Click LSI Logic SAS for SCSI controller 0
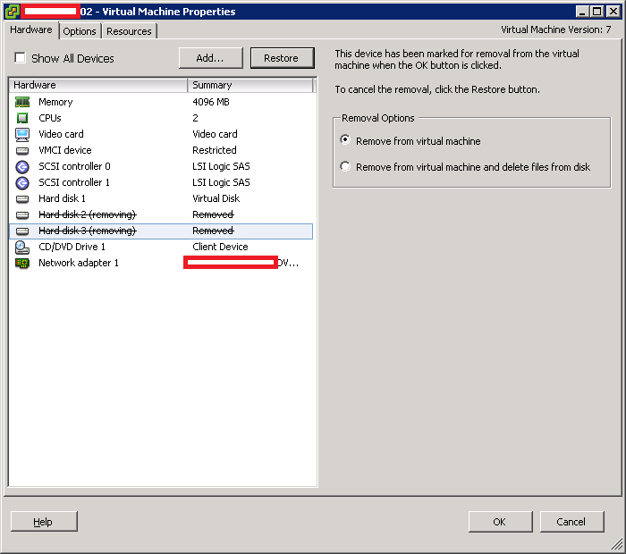 pyautogui.click(x=221, y=166)
